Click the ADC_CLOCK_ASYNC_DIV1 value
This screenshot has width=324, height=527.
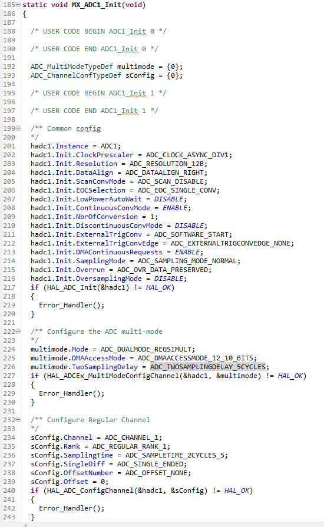(187, 155)
